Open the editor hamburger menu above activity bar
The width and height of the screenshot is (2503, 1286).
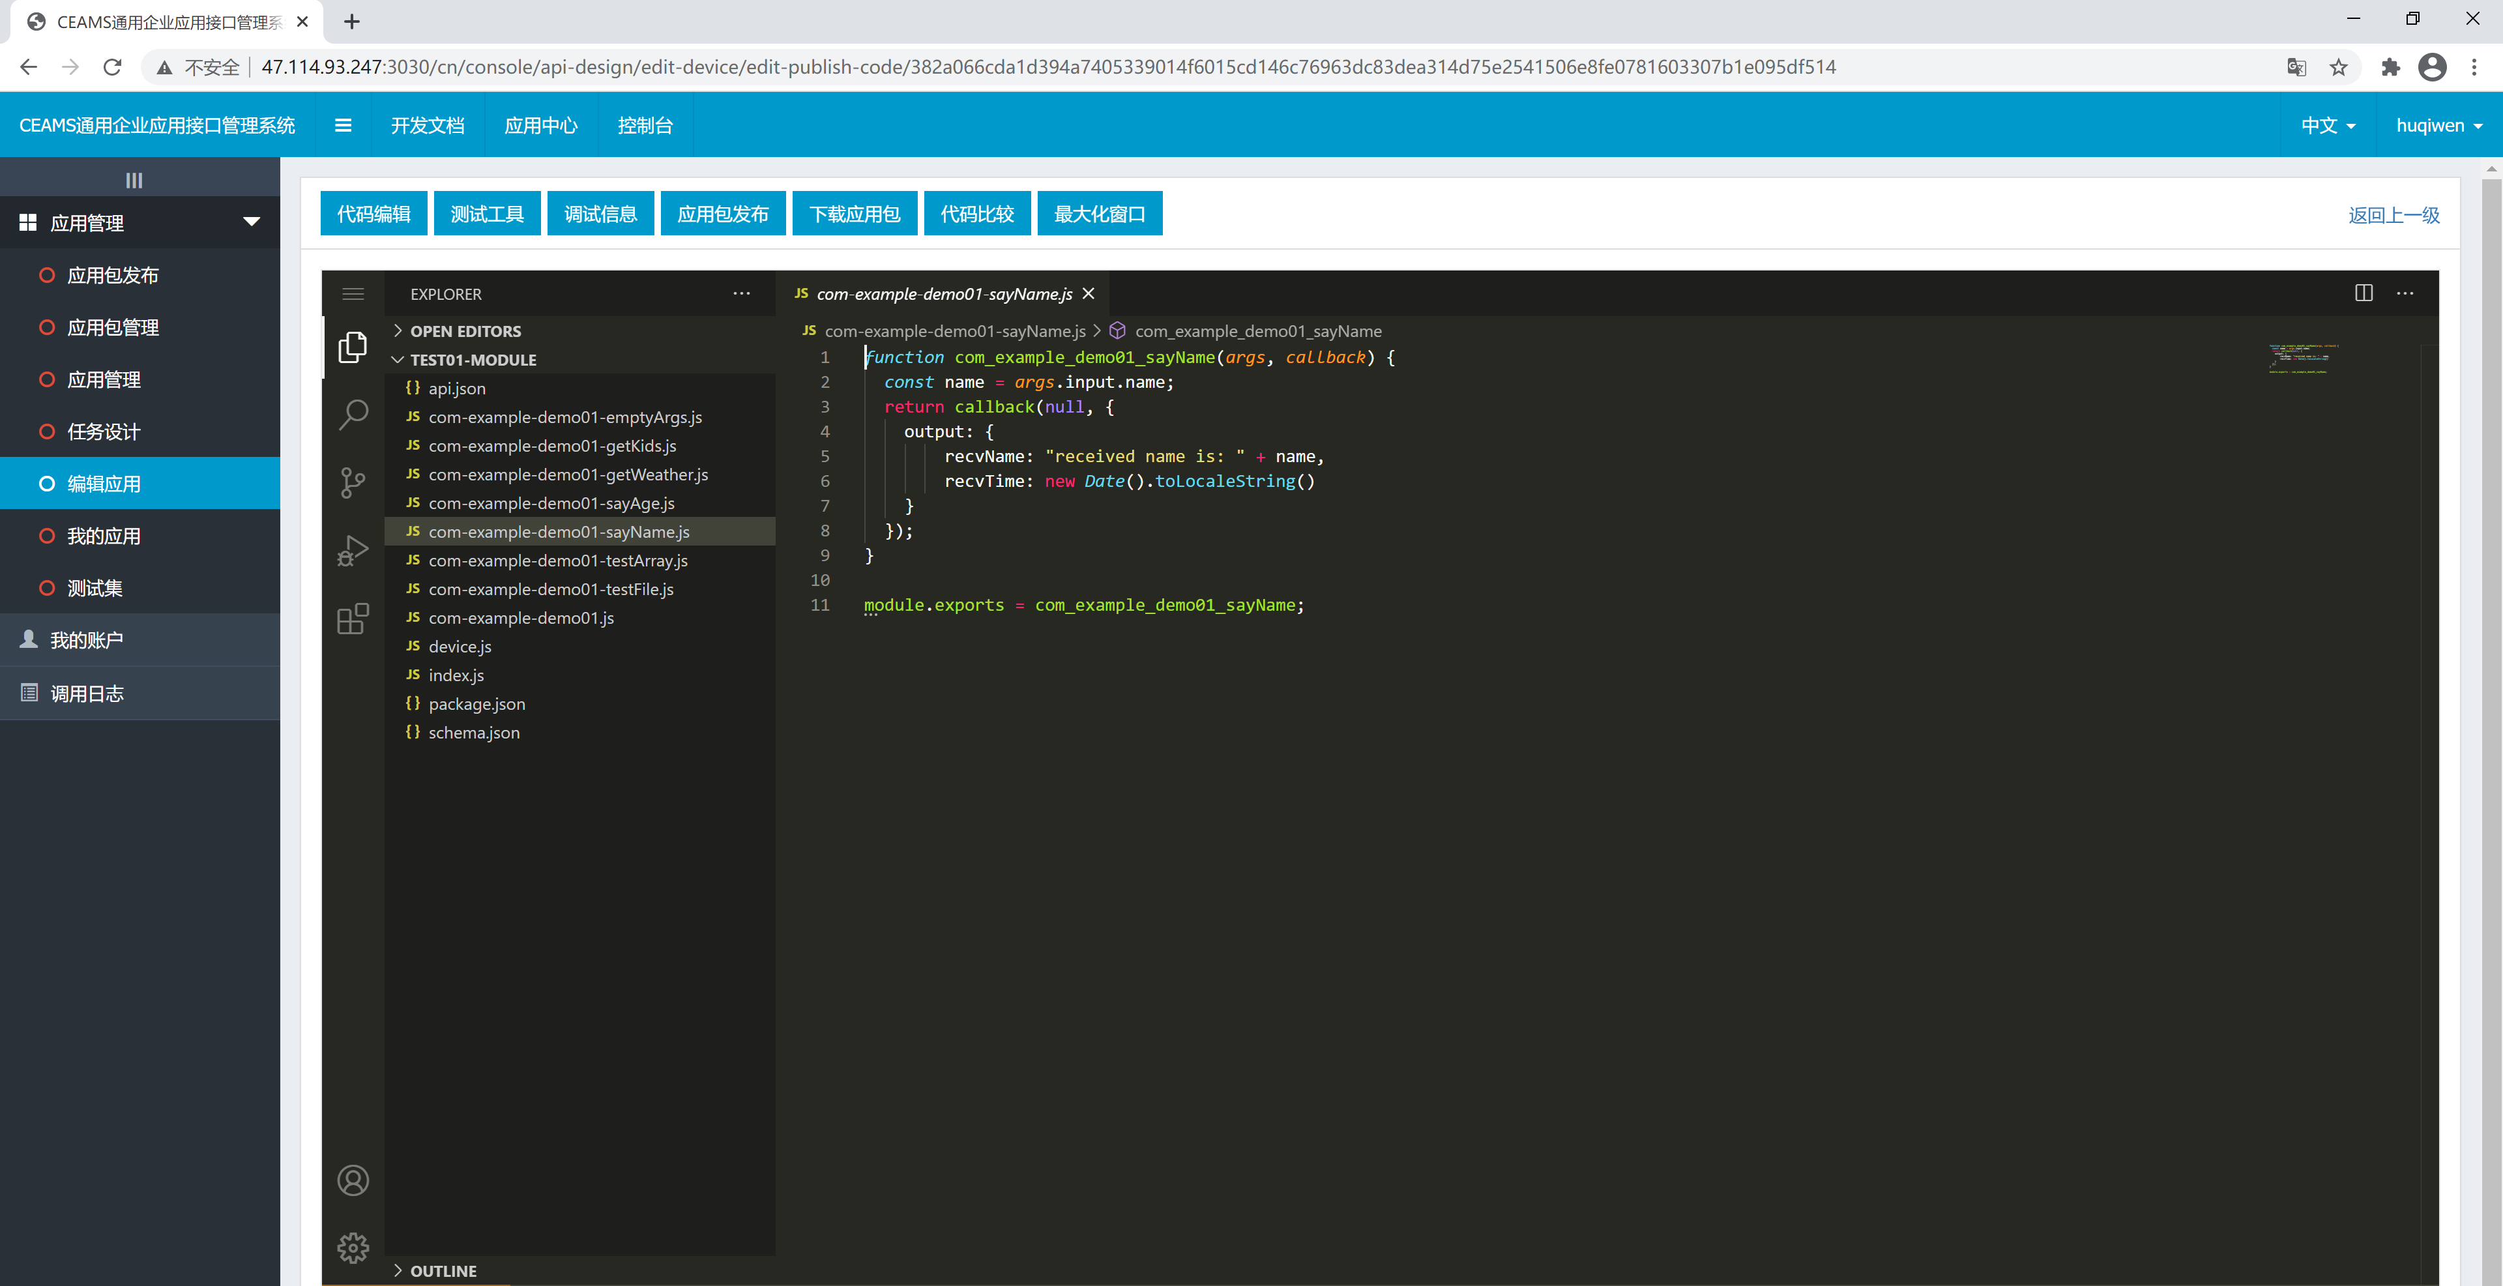353,293
